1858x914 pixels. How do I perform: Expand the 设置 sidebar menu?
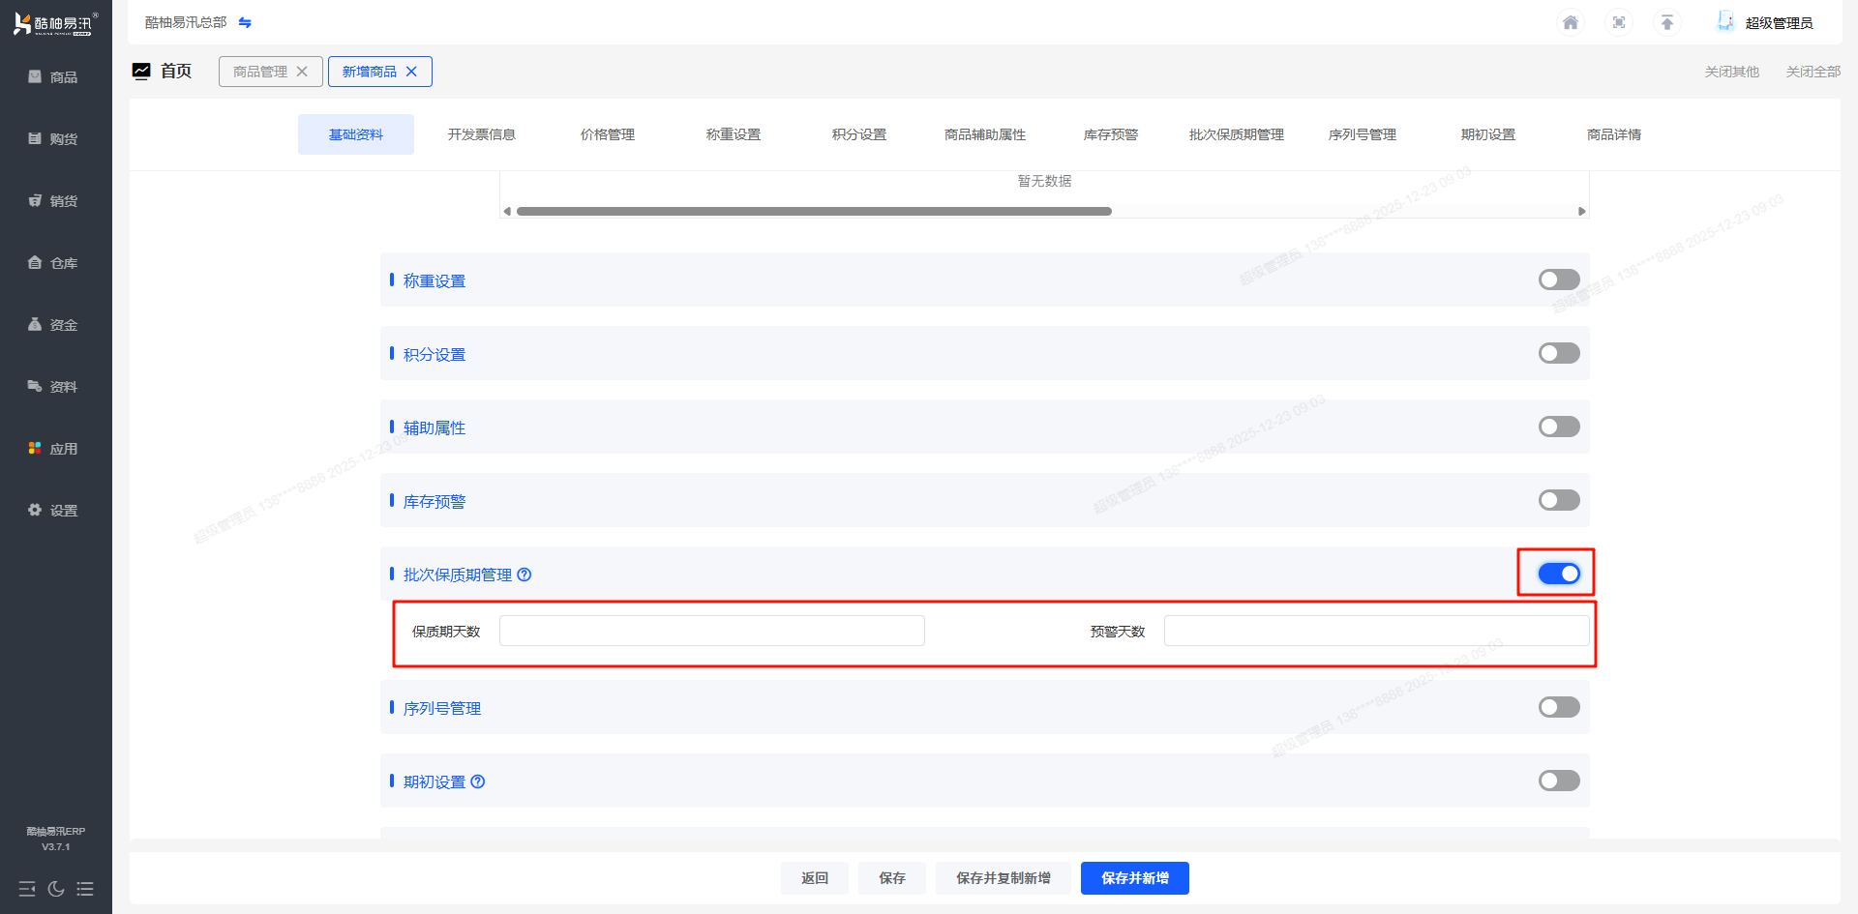(x=55, y=511)
